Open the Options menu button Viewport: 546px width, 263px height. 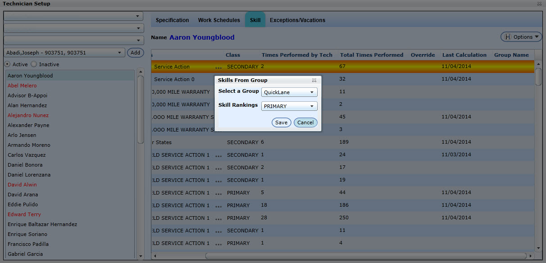click(521, 37)
